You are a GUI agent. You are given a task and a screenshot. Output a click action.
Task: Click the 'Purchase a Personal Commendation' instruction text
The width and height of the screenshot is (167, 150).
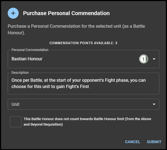tap(76, 26)
